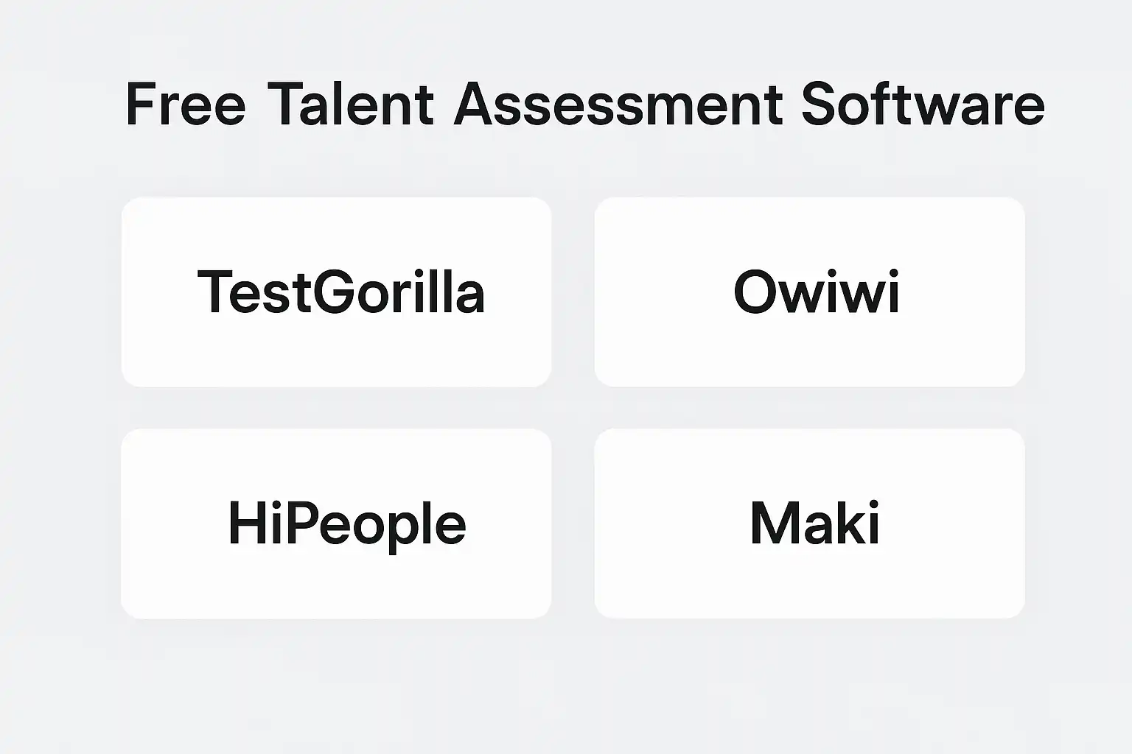Click the Free Talent Assessment Software heading
The image size is (1132, 754).
click(x=584, y=104)
